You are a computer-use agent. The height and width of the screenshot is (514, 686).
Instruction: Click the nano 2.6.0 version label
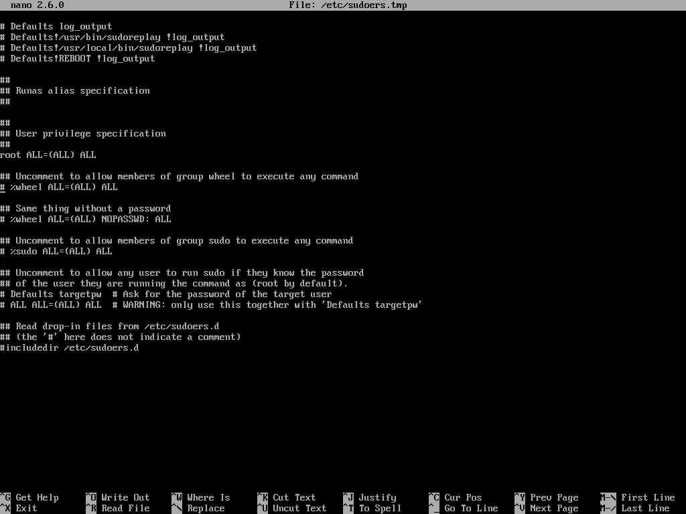click(29, 5)
